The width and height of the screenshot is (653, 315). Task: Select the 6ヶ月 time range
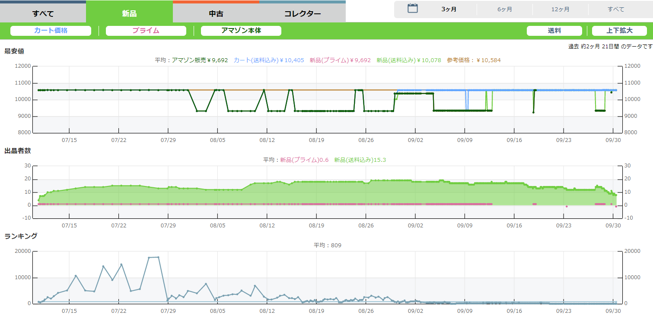pyautogui.click(x=504, y=9)
